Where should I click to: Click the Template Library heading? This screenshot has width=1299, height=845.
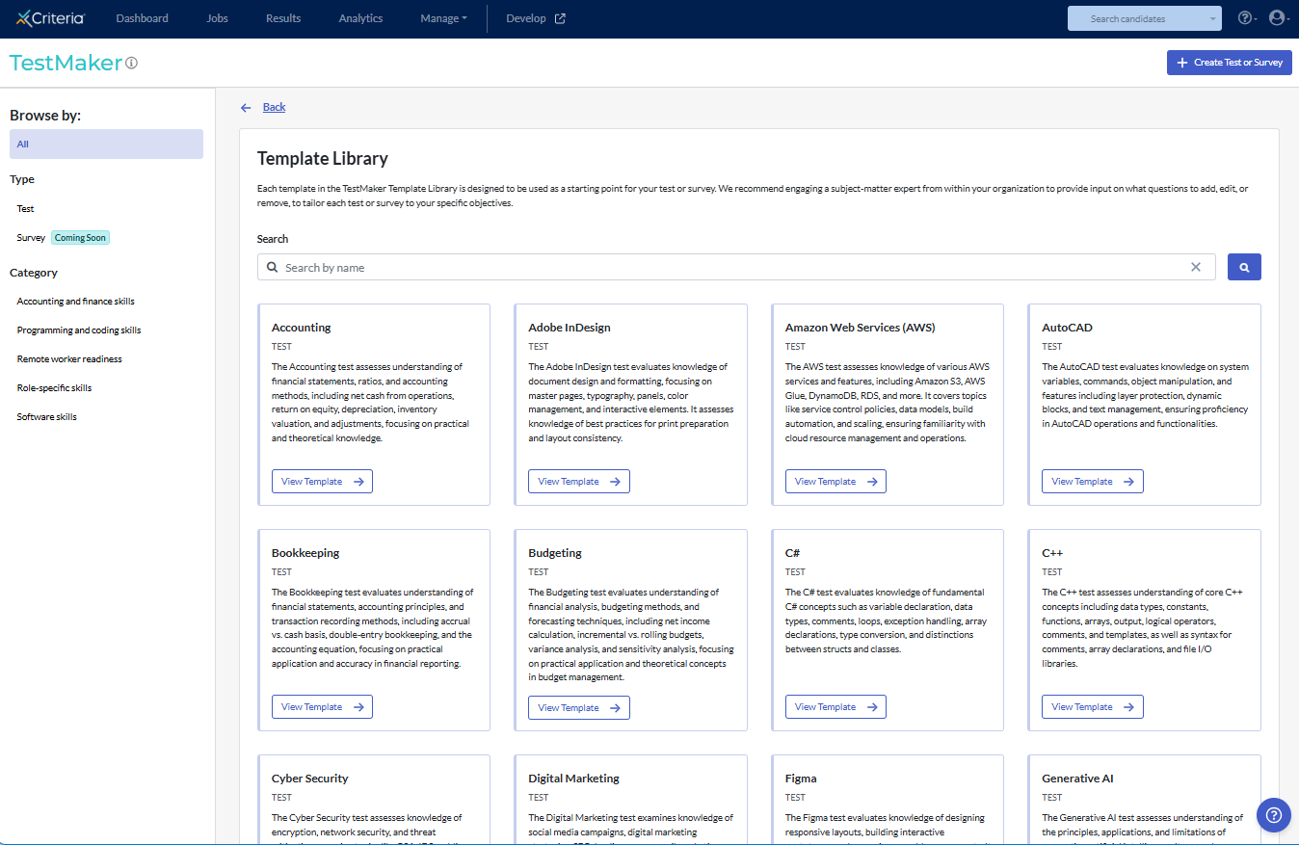(x=323, y=159)
